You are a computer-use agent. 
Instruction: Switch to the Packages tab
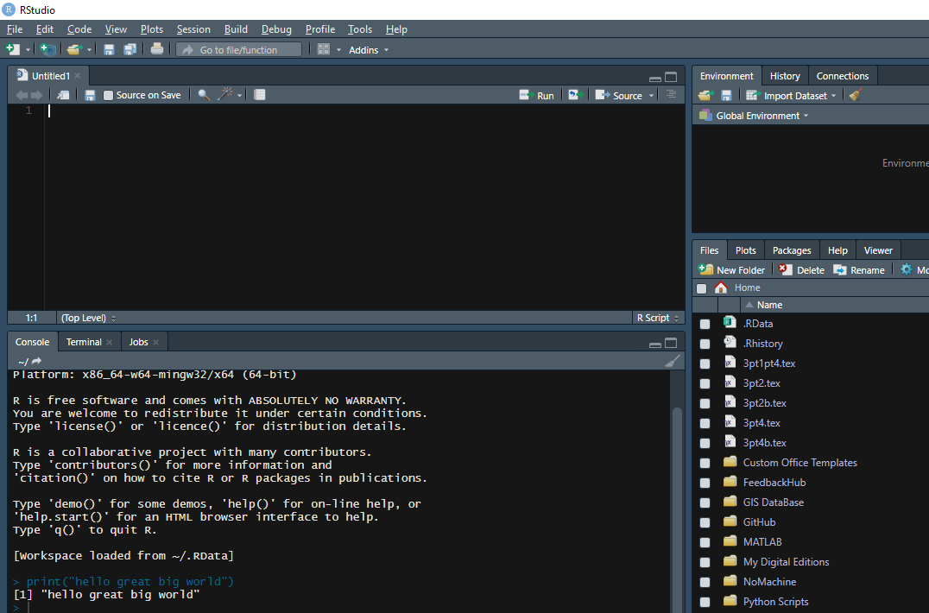click(x=792, y=250)
